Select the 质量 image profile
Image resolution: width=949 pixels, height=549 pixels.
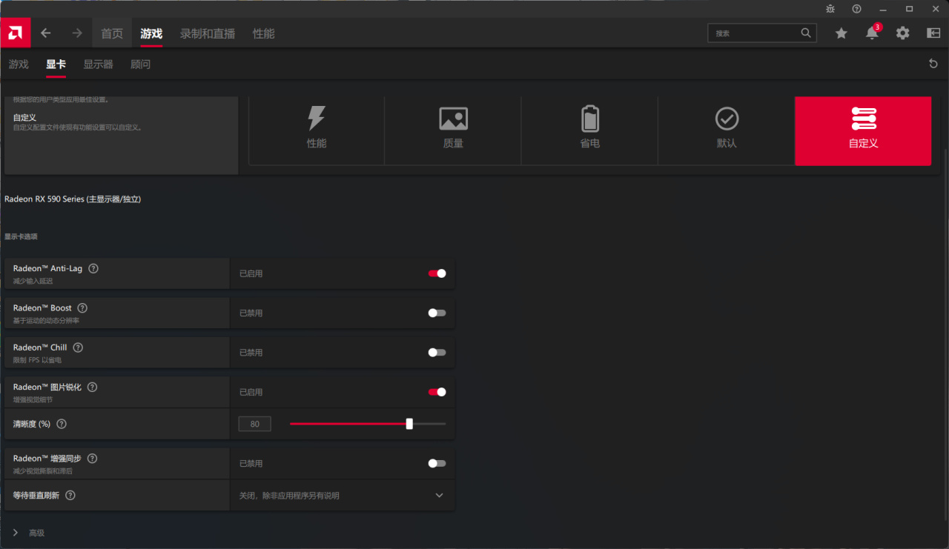[453, 130]
